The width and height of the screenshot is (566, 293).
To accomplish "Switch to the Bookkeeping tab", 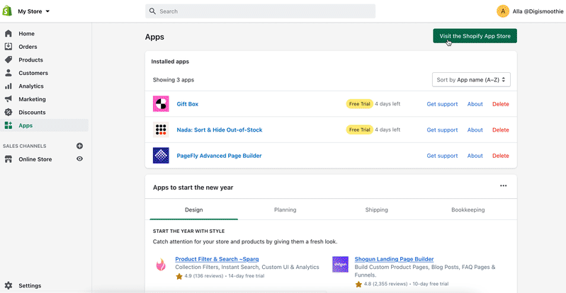I will coord(468,209).
